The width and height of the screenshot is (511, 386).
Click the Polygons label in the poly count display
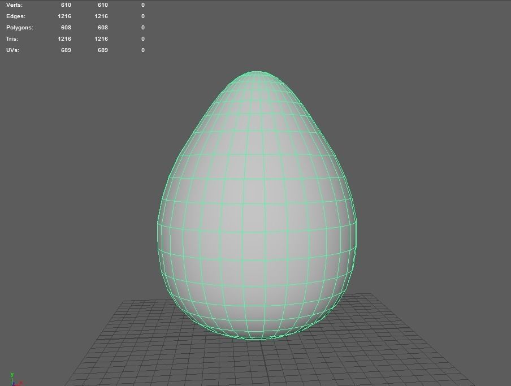(x=20, y=27)
